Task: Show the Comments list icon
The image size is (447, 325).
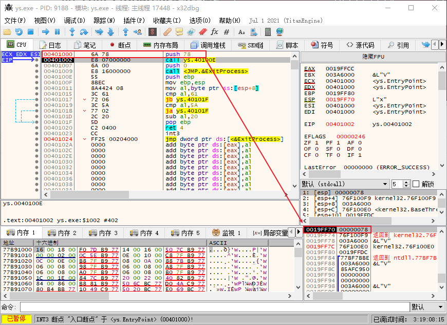Action: (x=179, y=32)
